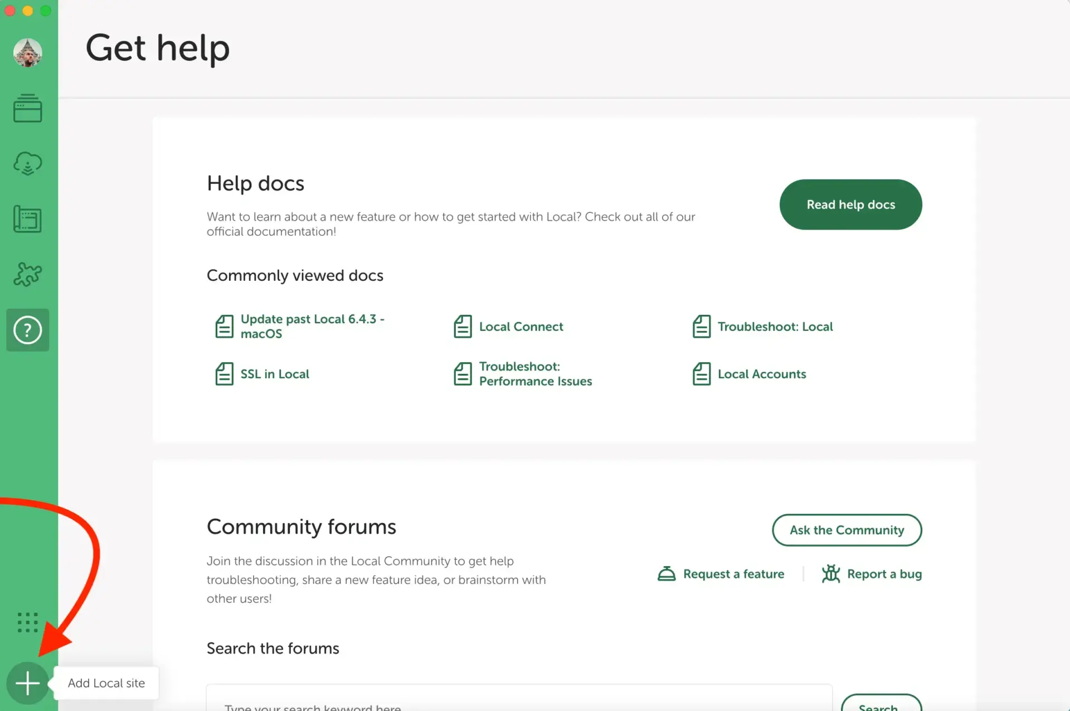The image size is (1070, 711).
Task: Open the Local Connect doc link
Action: (521, 327)
